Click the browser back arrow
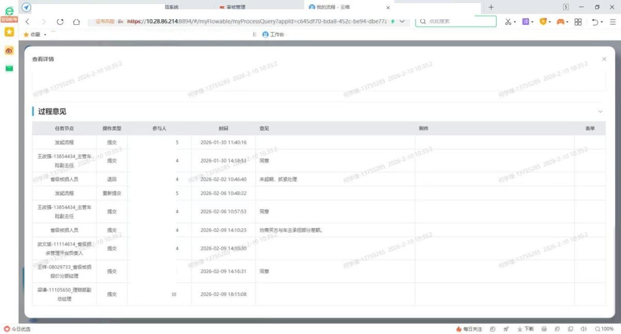Viewport: 621px width, 334px height. pos(27,22)
